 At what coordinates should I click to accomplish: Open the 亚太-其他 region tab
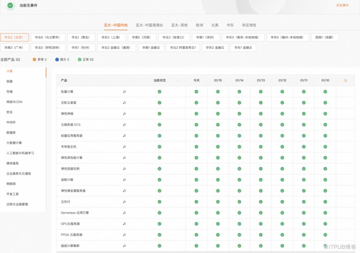[x=179, y=25]
